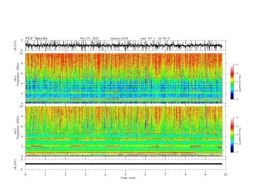Click time axis tick label "10" at bottom right
Image resolution: width=254 pixels, height=196 pixels.
[225, 175]
